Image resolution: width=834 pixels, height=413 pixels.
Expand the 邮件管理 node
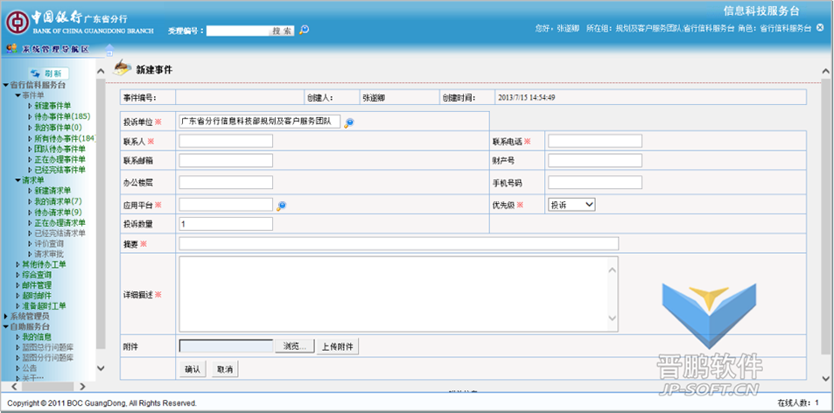pos(18,285)
